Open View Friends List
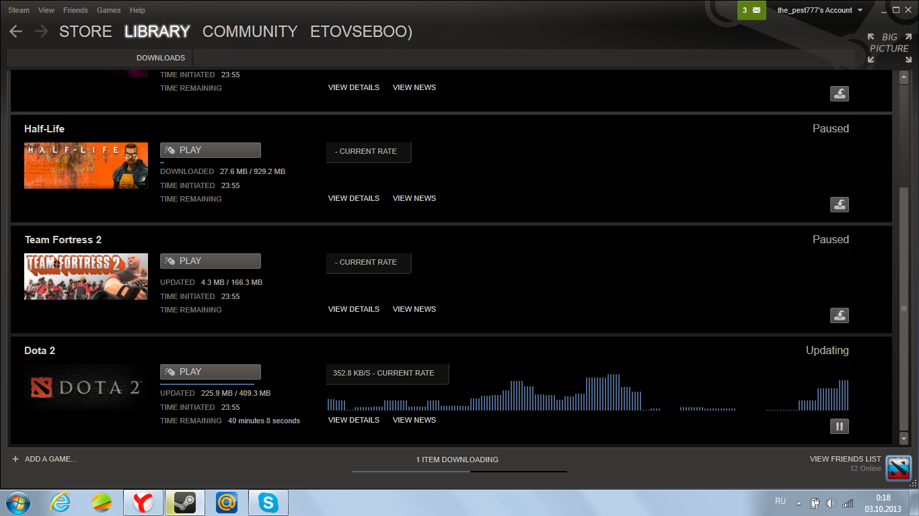 tap(846, 459)
